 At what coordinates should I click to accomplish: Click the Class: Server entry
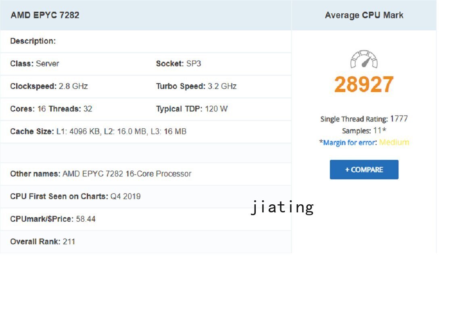pos(35,64)
